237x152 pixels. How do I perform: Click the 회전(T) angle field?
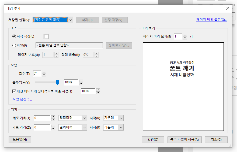pos(37,73)
